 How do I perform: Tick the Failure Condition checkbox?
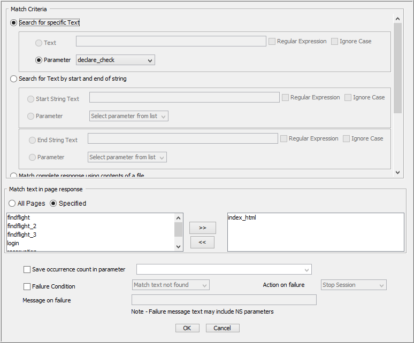tap(27, 286)
